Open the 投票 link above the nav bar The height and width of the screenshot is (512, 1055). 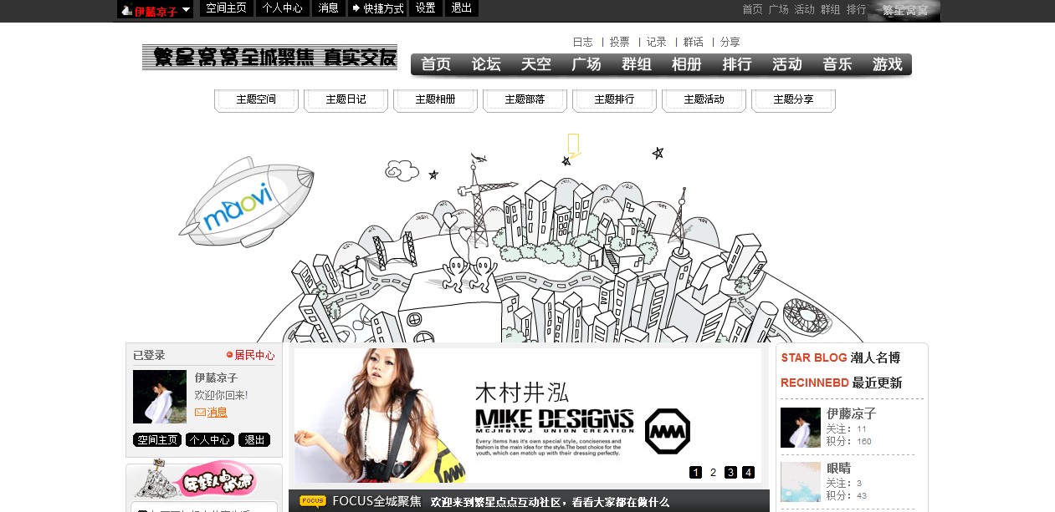coord(619,42)
